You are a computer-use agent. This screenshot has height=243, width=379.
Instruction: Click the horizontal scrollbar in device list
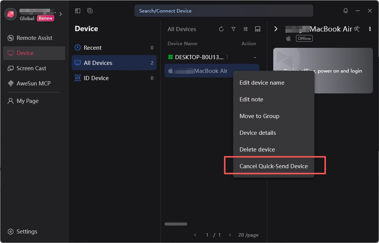176,224
